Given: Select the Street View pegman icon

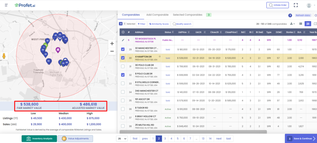Looking at the screenshot, I should coord(4,56).
